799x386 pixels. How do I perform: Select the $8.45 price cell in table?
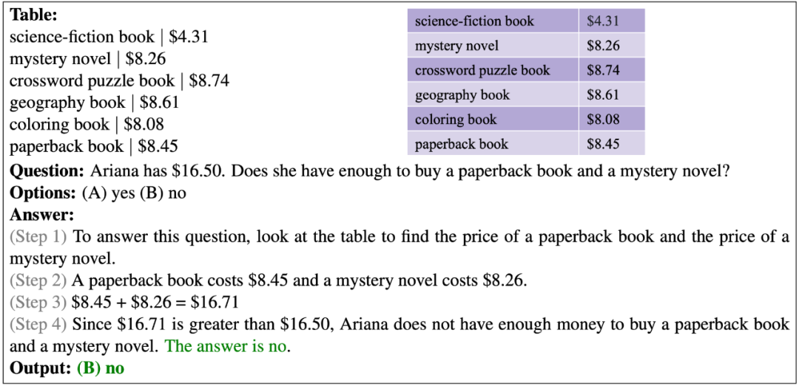612,143
